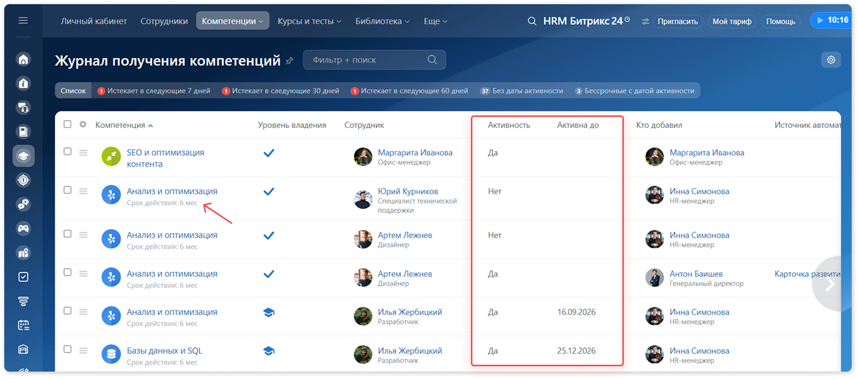Screen dimensions: 858x379
Task: Click drag handle of SEO и оптимизация row
Action: 83,152
